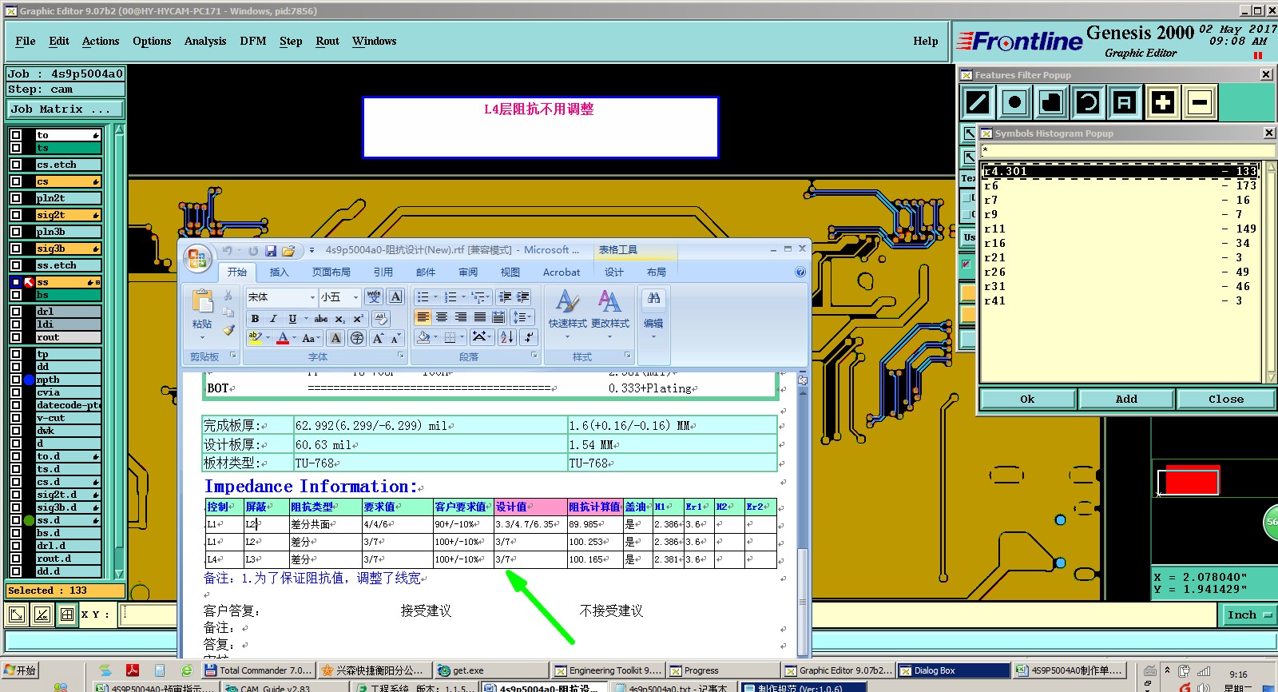Image resolution: width=1278 pixels, height=692 pixels.
Task: Apply bold formatting in Word
Action: [255, 319]
